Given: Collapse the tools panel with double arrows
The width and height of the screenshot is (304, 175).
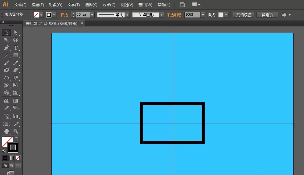Looking at the screenshot, I should (3, 22).
